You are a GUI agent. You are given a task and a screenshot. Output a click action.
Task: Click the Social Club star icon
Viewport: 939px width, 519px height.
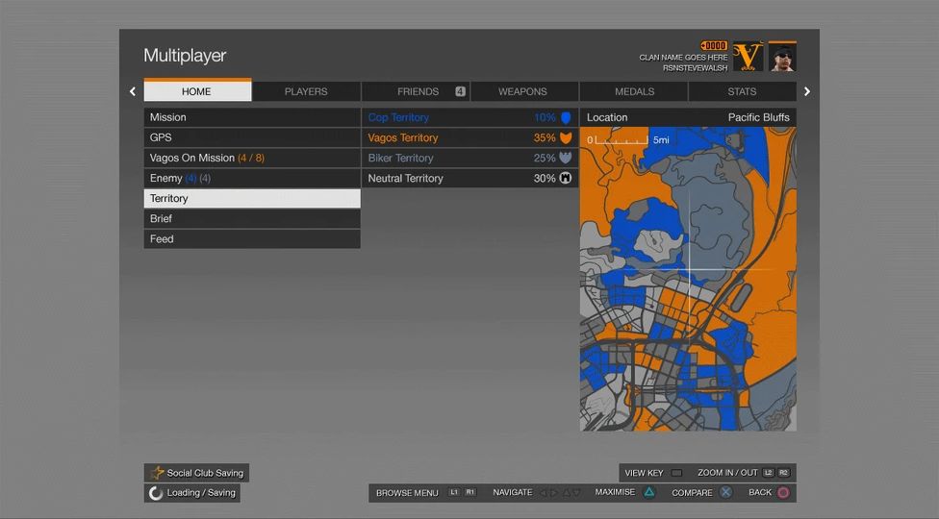pos(157,473)
